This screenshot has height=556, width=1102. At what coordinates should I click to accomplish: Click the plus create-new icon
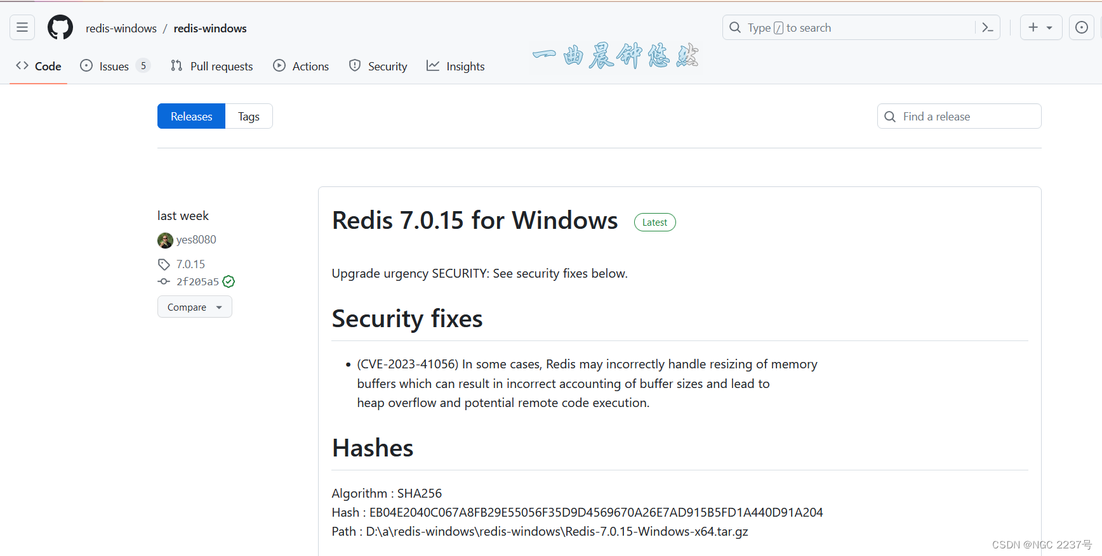(1033, 27)
